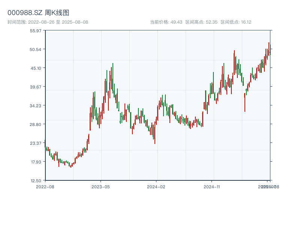The height and width of the screenshot is (225, 300).
Task: Click the tallest green candle of the mid-2023 peak
Action: [112, 79]
